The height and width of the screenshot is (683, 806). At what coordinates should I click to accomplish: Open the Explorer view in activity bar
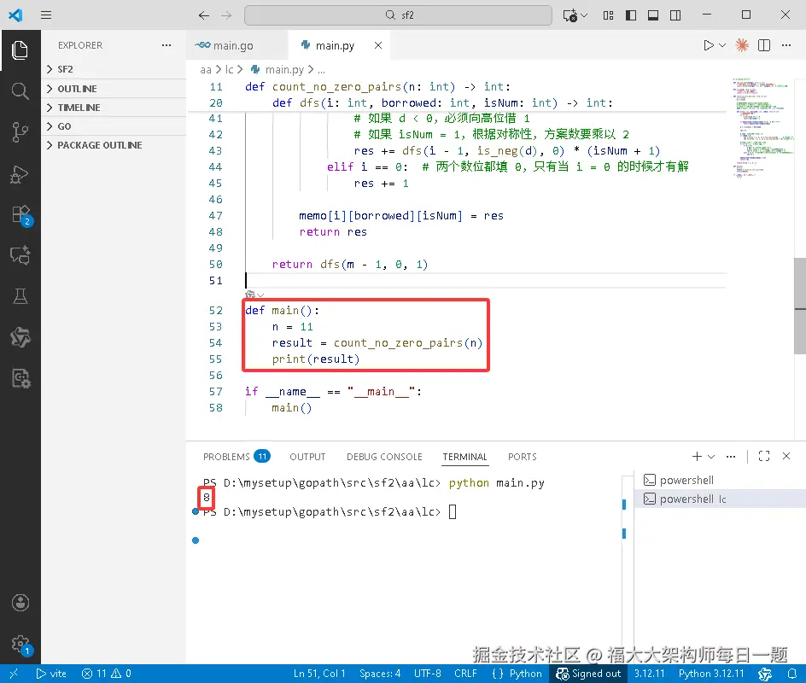[x=20, y=50]
